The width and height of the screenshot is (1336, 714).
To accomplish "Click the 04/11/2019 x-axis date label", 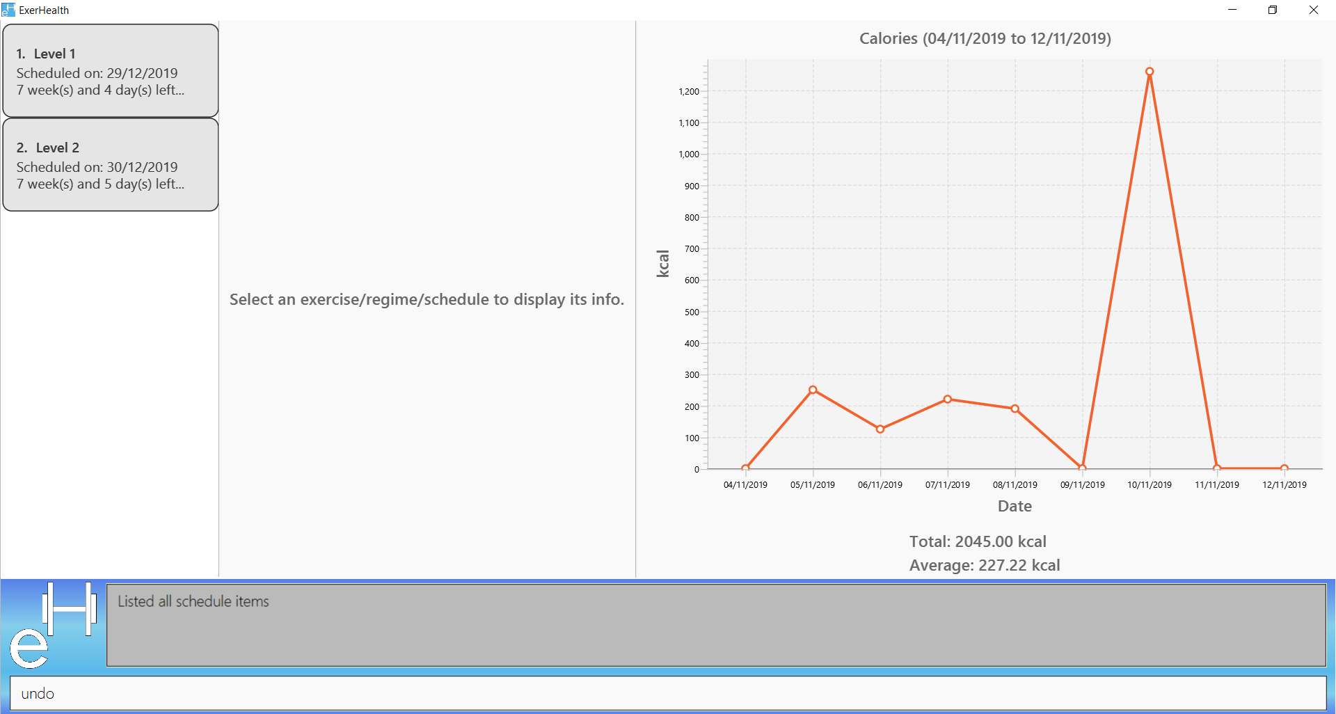I will point(745,484).
